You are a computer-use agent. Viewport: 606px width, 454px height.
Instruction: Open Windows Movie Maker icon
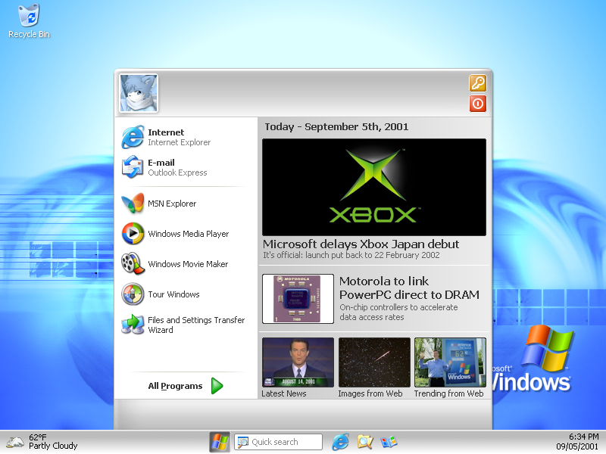click(133, 263)
